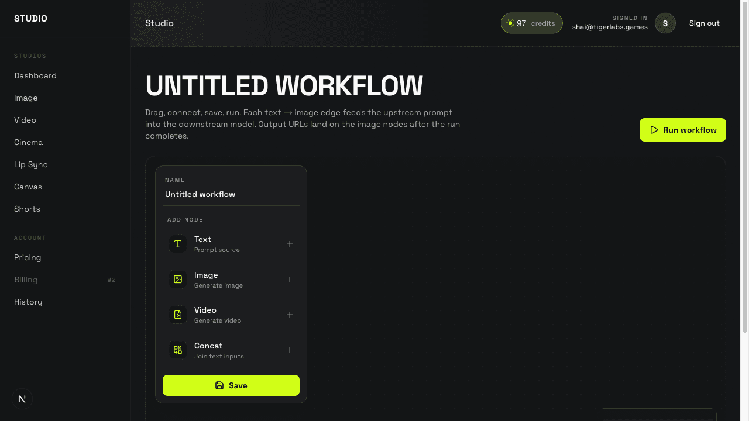This screenshot has width=749, height=421.
Task: Save the workflow
Action: tap(231, 385)
